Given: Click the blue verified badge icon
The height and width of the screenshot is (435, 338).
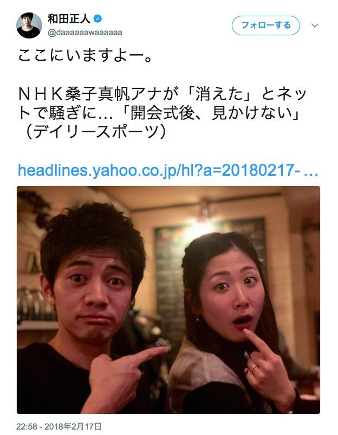Looking at the screenshot, I should pos(97,19).
